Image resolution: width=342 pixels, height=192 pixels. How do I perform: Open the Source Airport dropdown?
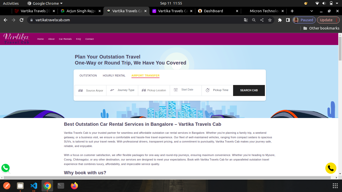pos(91,90)
